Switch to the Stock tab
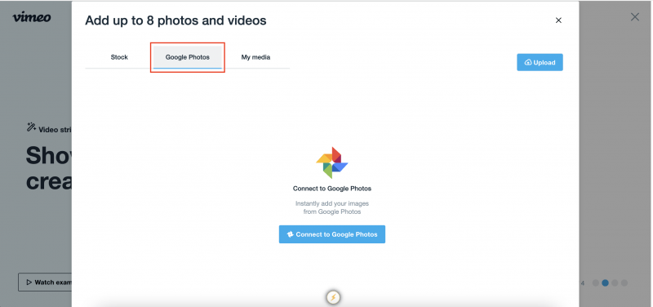This screenshot has height=307, width=653. [119, 57]
